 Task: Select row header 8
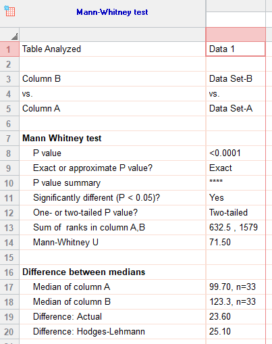(x=9, y=153)
